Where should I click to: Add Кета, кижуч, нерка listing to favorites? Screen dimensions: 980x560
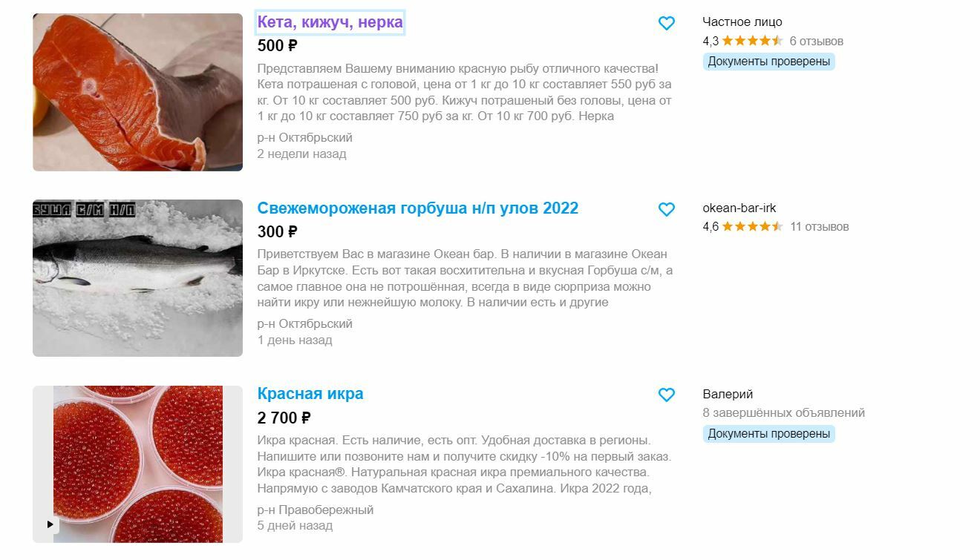[667, 23]
